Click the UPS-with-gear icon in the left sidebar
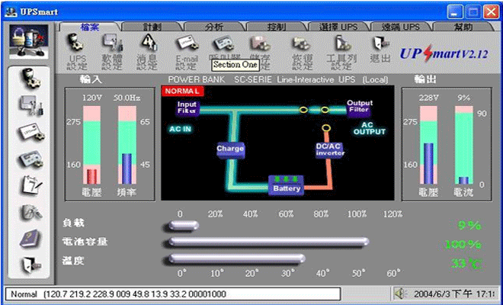The image size is (503, 305). pyautogui.click(x=30, y=79)
